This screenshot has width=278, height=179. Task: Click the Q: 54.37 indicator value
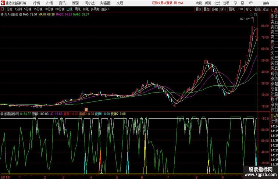[x=25, y=114]
